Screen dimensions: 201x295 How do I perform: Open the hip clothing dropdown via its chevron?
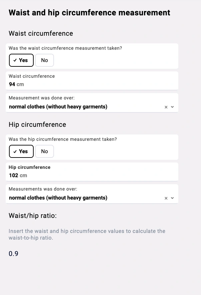(x=172, y=198)
